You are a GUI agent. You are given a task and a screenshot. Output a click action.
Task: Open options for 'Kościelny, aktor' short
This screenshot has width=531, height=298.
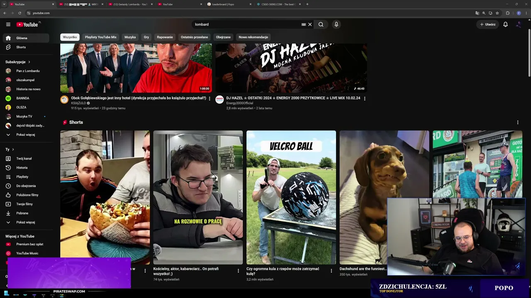(x=238, y=271)
